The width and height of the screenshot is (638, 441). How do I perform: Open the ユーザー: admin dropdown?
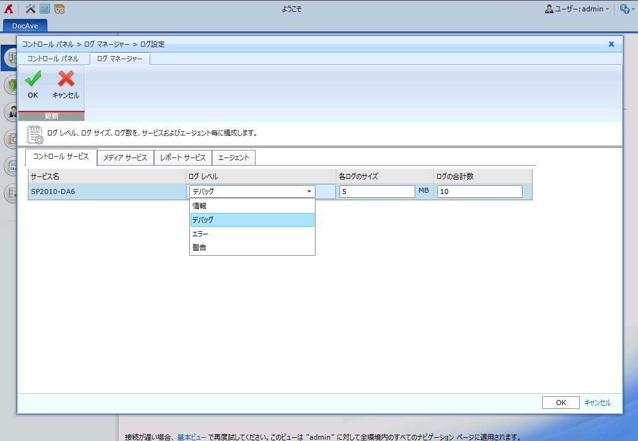pyautogui.click(x=577, y=9)
